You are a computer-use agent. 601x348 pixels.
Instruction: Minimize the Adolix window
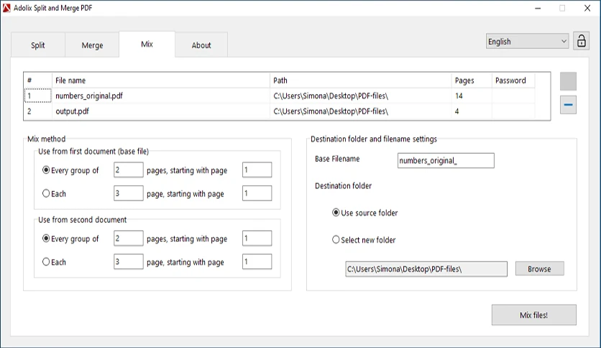[x=538, y=8]
